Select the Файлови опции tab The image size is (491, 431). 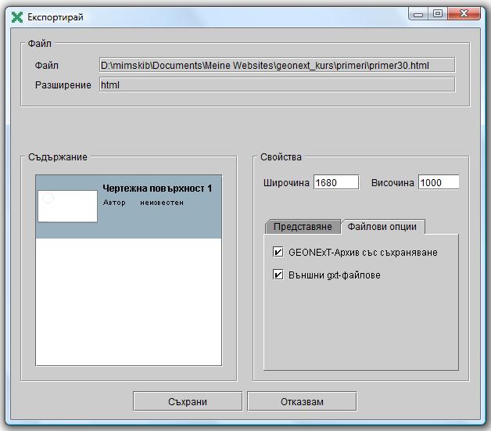point(382,227)
